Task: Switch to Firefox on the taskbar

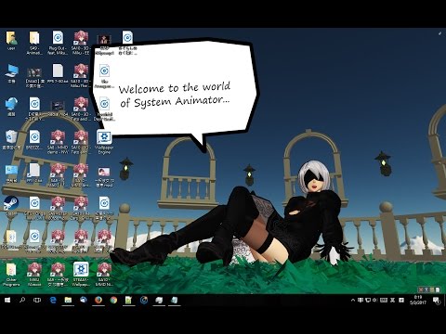Action: point(98,300)
